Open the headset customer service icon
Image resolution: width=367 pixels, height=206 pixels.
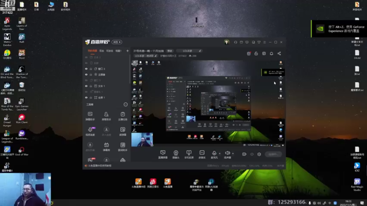tap(235, 42)
